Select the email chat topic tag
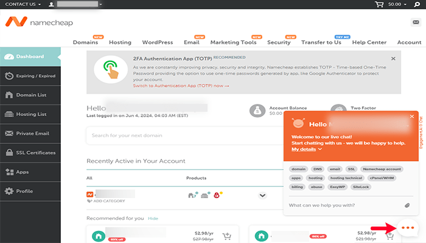Viewport: 426px width, 243px height. pyautogui.click(x=335, y=169)
